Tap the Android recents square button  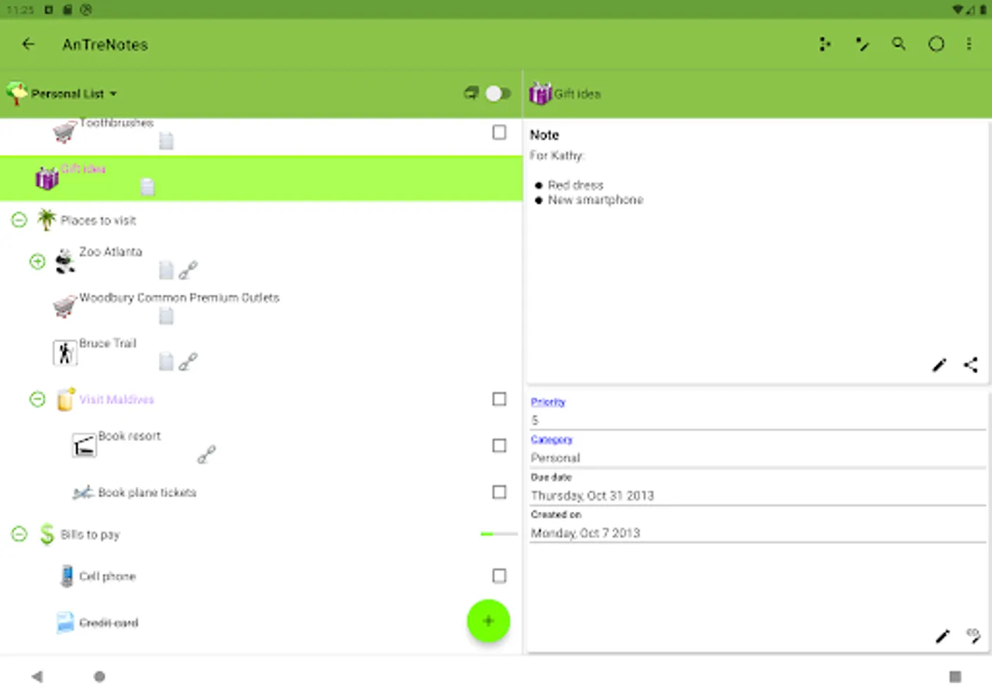click(955, 676)
